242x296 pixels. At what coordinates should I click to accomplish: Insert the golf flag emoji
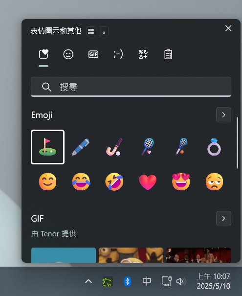point(48,147)
